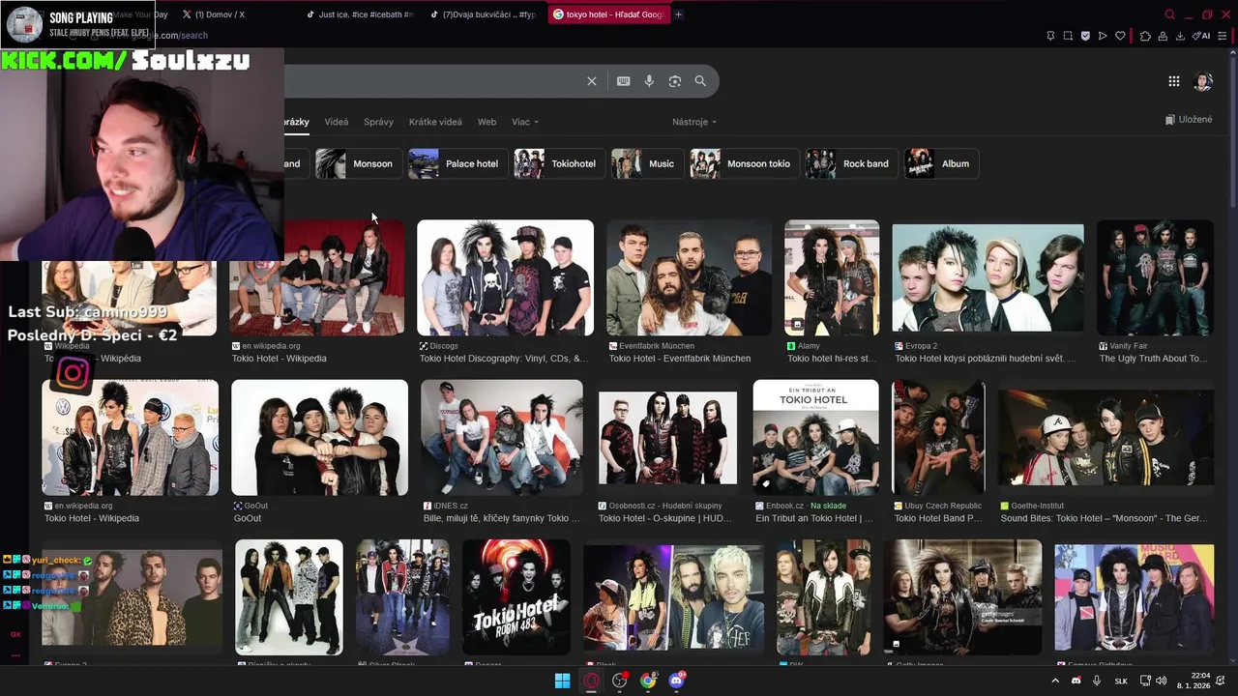Bookmark the page with heart icon
The height and width of the screenshot is (696, 1238).
[1121, 36]
